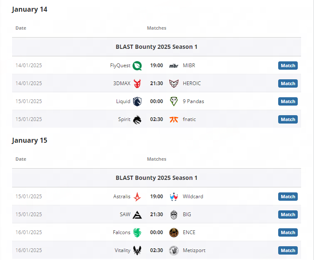Click the Spirit dragon logo
The width and height of the screenshot is (314, 260).
coord(137,120)
